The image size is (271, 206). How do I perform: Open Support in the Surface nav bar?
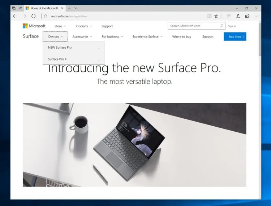[x=208, y=36]
